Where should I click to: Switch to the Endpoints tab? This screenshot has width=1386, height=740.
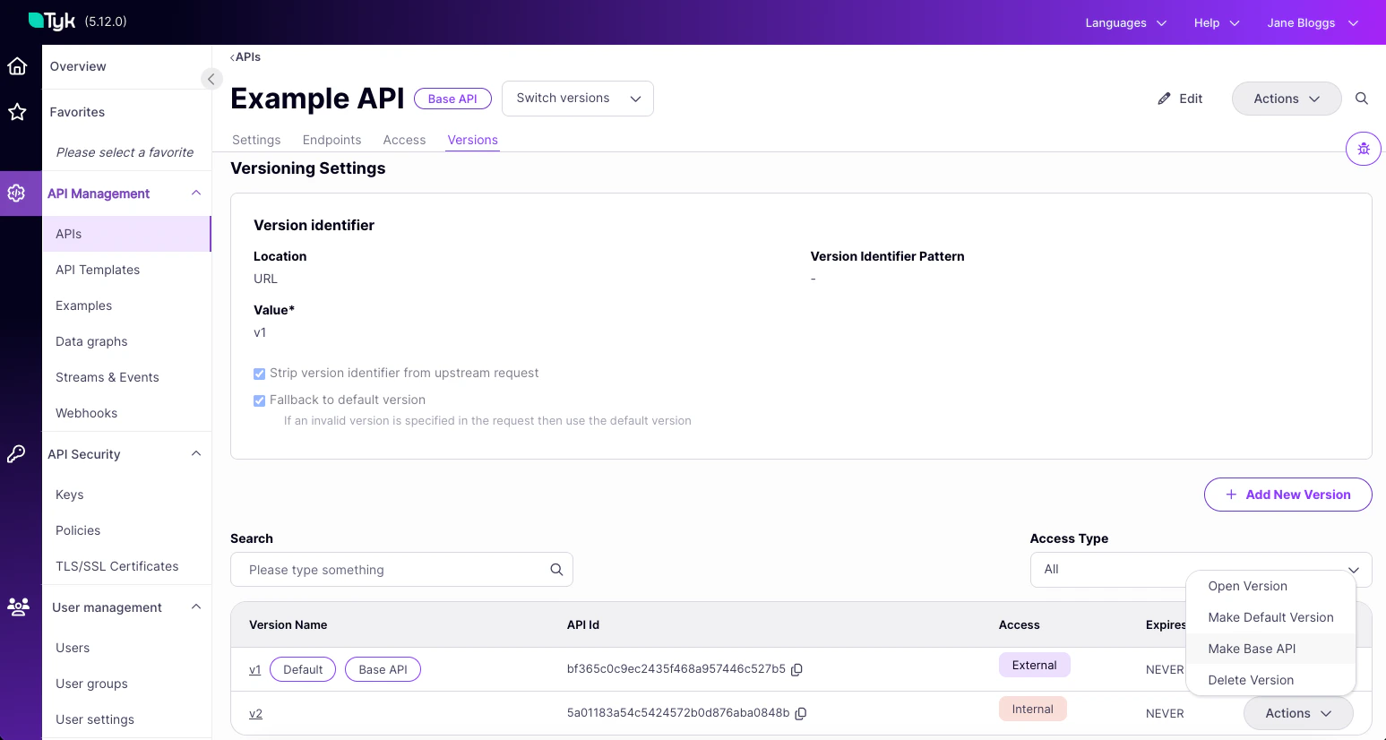331,140
